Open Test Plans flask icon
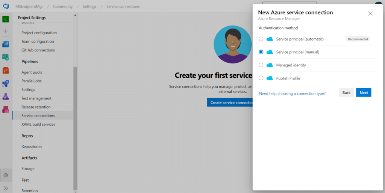 click(6, 96)
